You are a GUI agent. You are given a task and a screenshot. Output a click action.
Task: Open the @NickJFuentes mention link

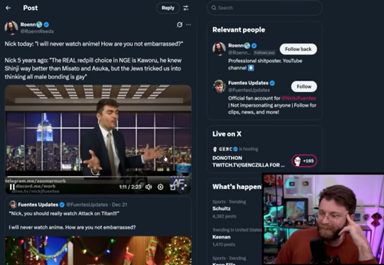pyautogui.click(x=299, y=98)
